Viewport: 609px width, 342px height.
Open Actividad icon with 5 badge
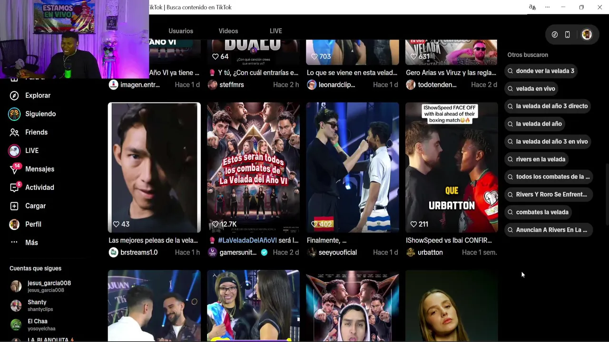(15, 188)
